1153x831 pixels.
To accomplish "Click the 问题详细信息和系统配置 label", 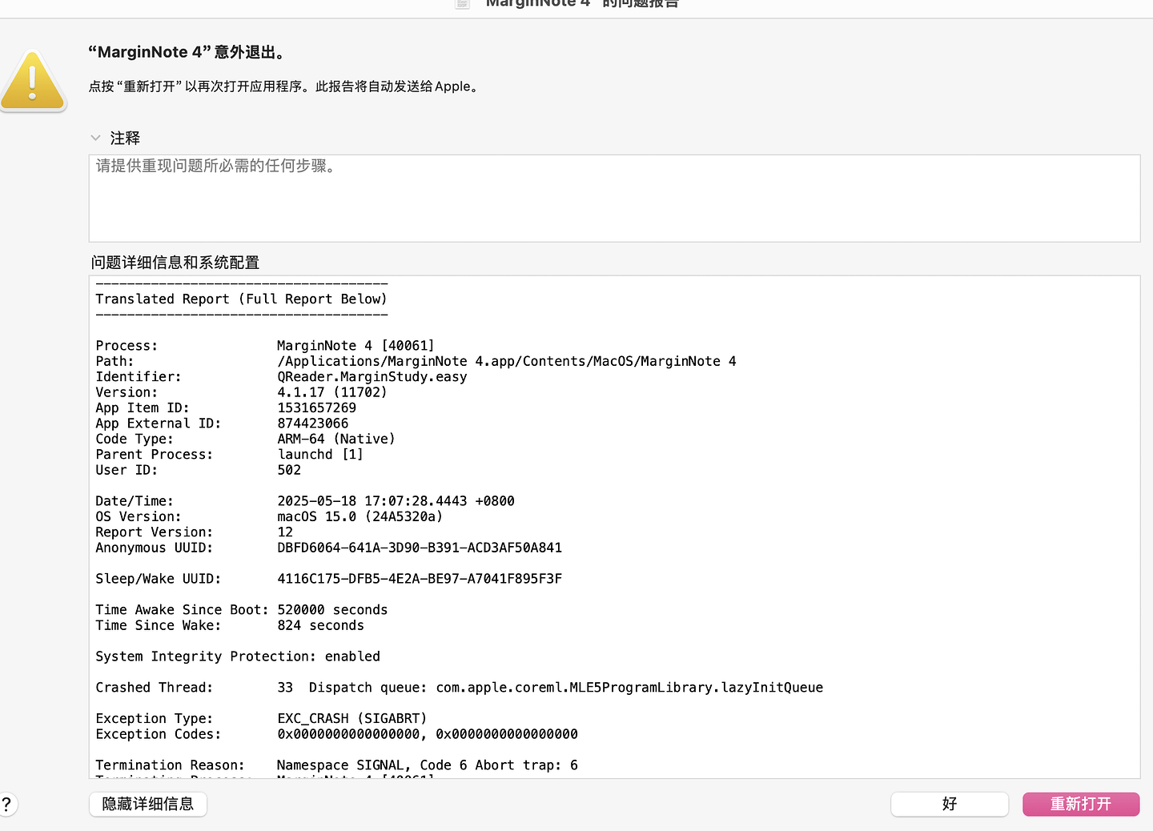I will pyautogui.click(x=175, y=263).
